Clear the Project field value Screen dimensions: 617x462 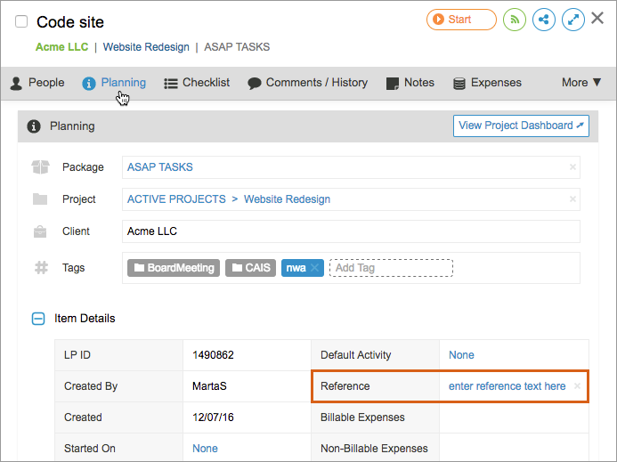coord(572,199)
